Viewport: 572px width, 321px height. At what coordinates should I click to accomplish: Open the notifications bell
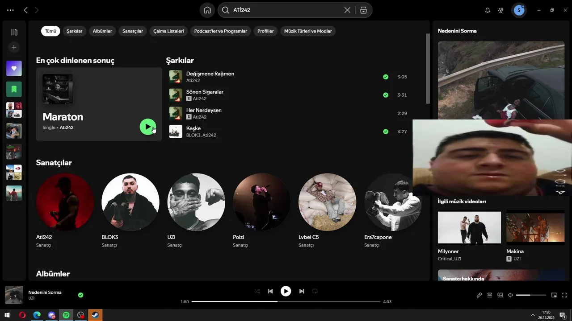pos(488,10)
